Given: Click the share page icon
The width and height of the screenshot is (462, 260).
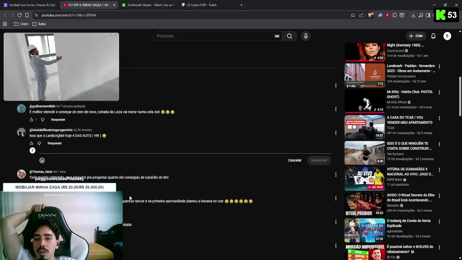Looking at the screenshot, I should [361, 15].
